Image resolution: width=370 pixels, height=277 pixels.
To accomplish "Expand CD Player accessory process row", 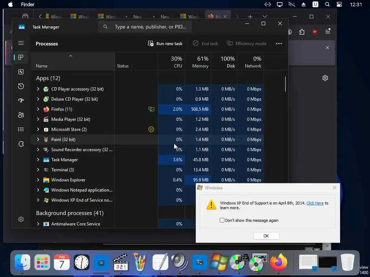I will 38,89.
